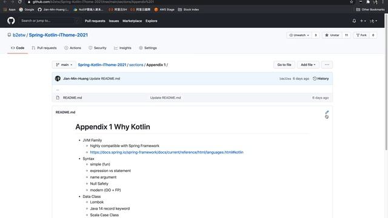This screenshot has width=388, height=218.
Task: Switch to the Code tab
Action: (18, 48)
